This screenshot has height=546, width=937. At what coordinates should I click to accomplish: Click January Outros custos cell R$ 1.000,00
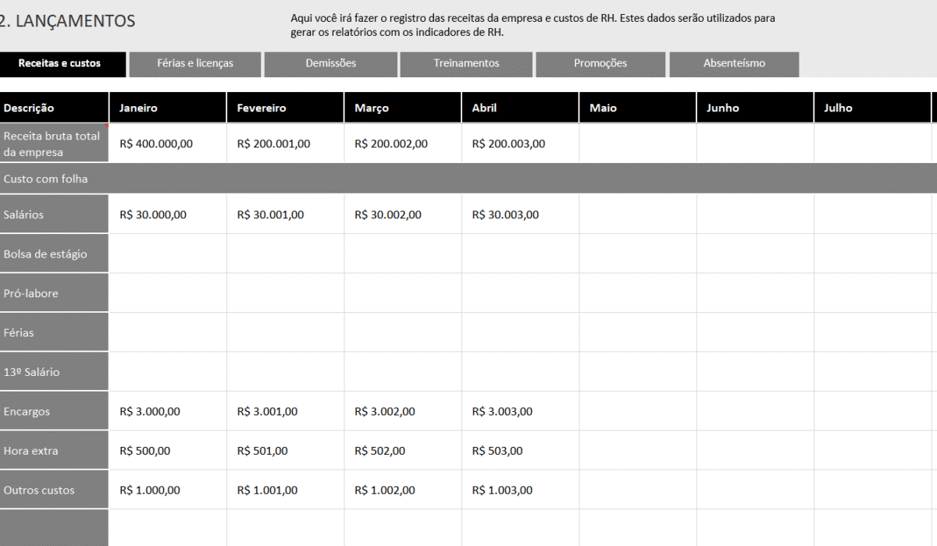tap(167, 491)
